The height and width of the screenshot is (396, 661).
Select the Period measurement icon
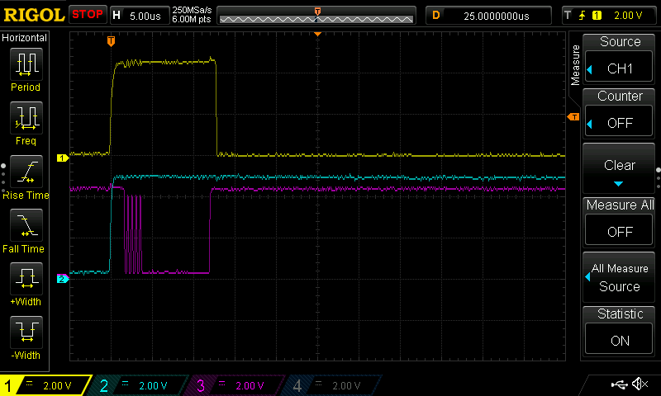pos(26,64)
